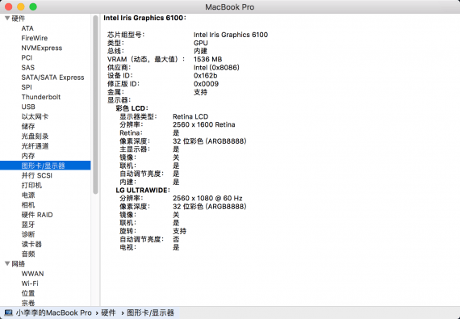Click 图形卡/显示器 in the bottom path bar
Image resolution: width=460 pixels, height=319 pixels.
click(x=150, y=313)
